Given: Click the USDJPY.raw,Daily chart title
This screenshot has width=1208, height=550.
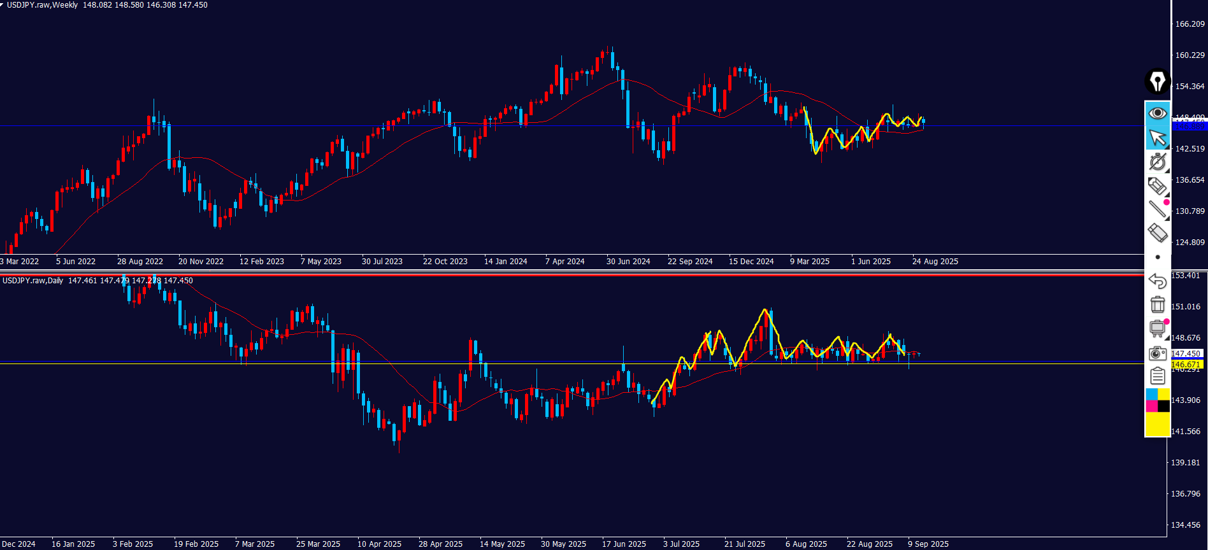Looking at the screenshot, I should pos(33,281).
